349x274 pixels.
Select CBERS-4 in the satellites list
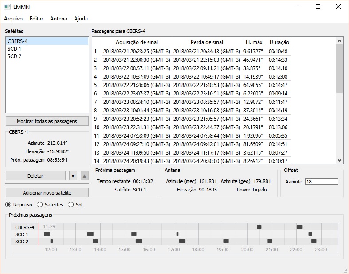[x=47, y=41]
